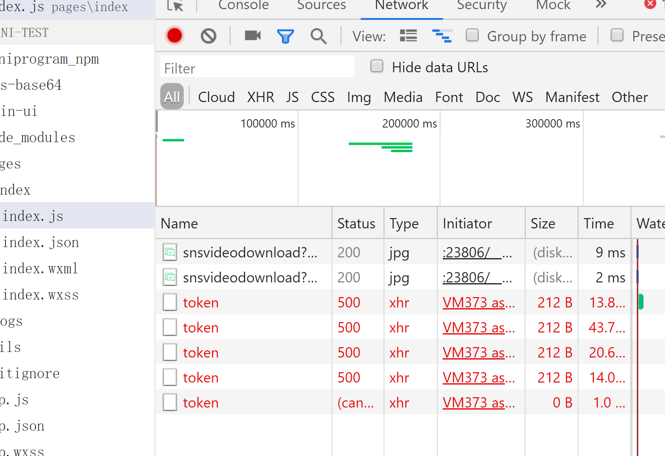This screenshot has width=665, height=456.
Task: Click the red record network log button
Action: tap(175, 36)
